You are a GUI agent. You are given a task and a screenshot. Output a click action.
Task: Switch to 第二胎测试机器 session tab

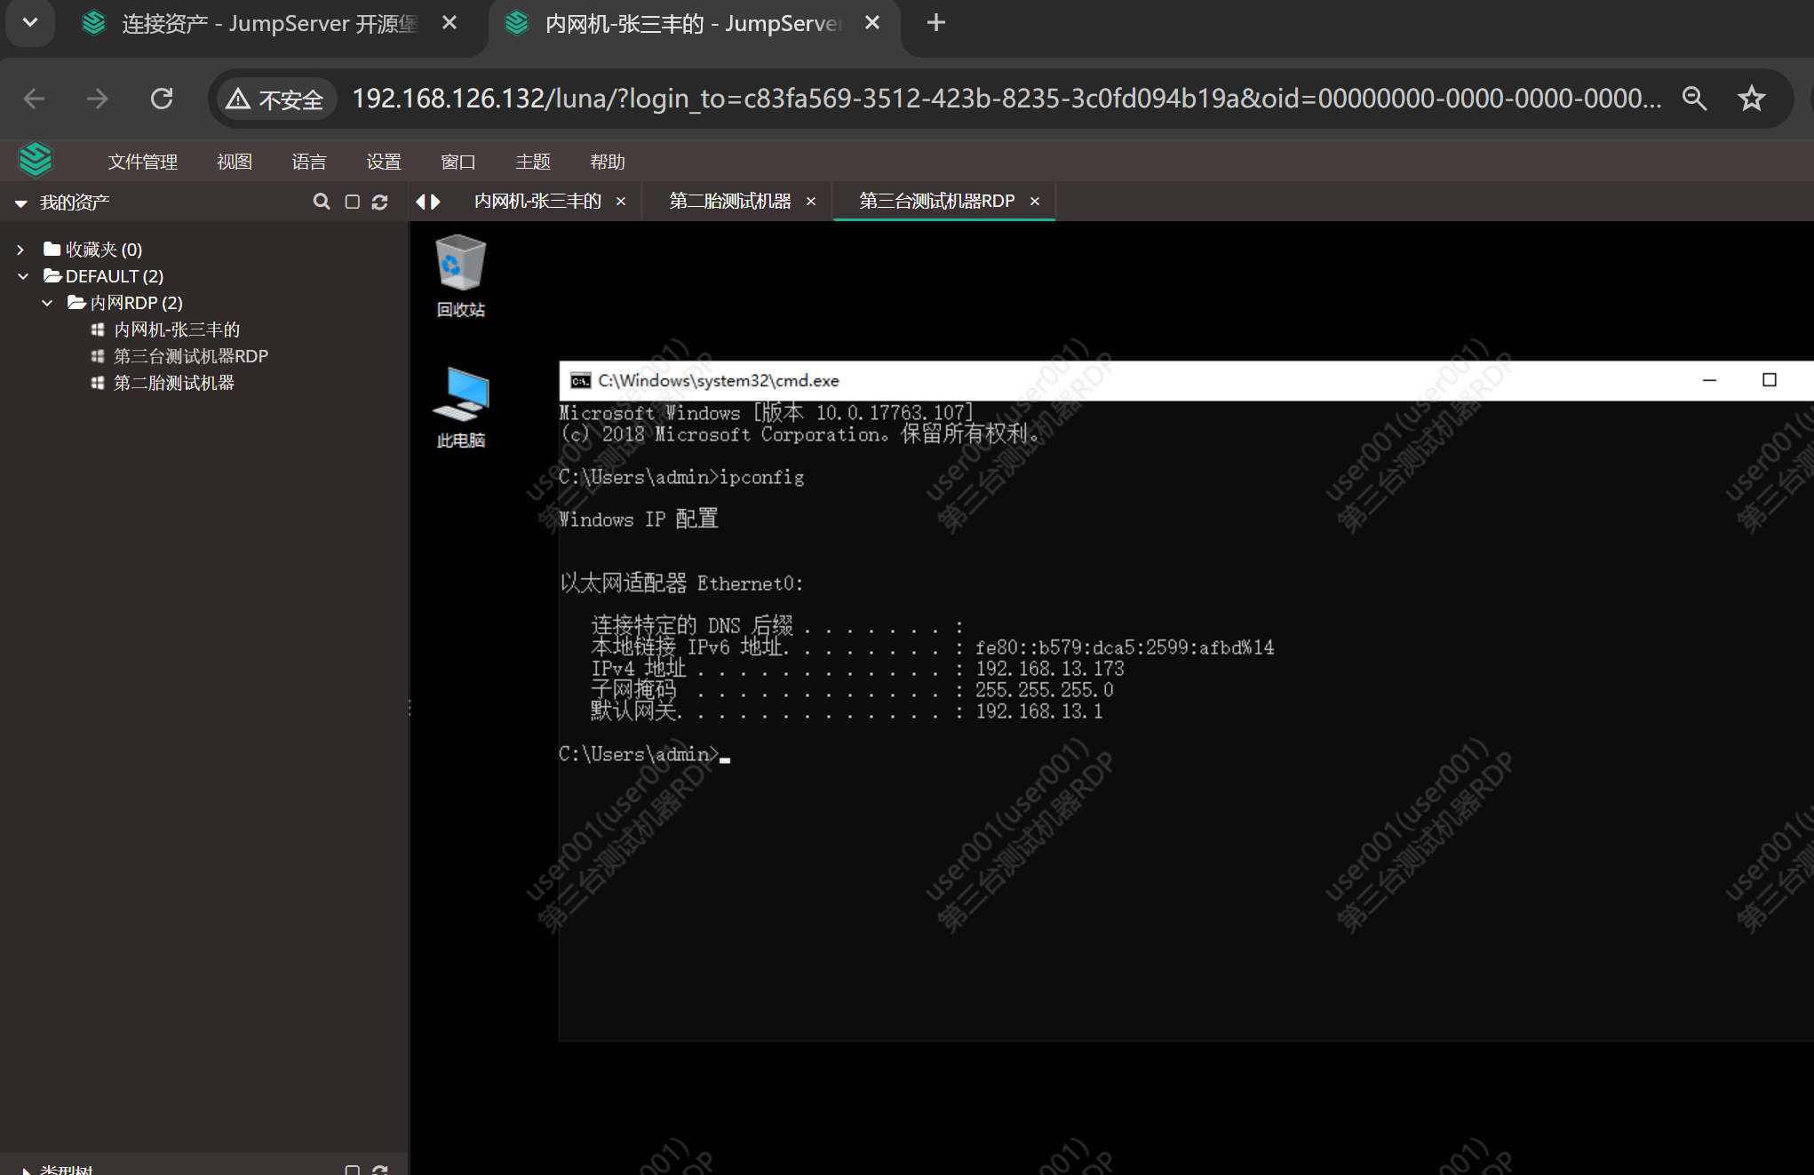click(729, 202)
